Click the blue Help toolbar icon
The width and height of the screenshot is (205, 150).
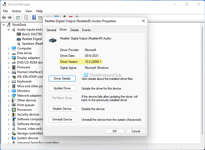click(34, 18)
